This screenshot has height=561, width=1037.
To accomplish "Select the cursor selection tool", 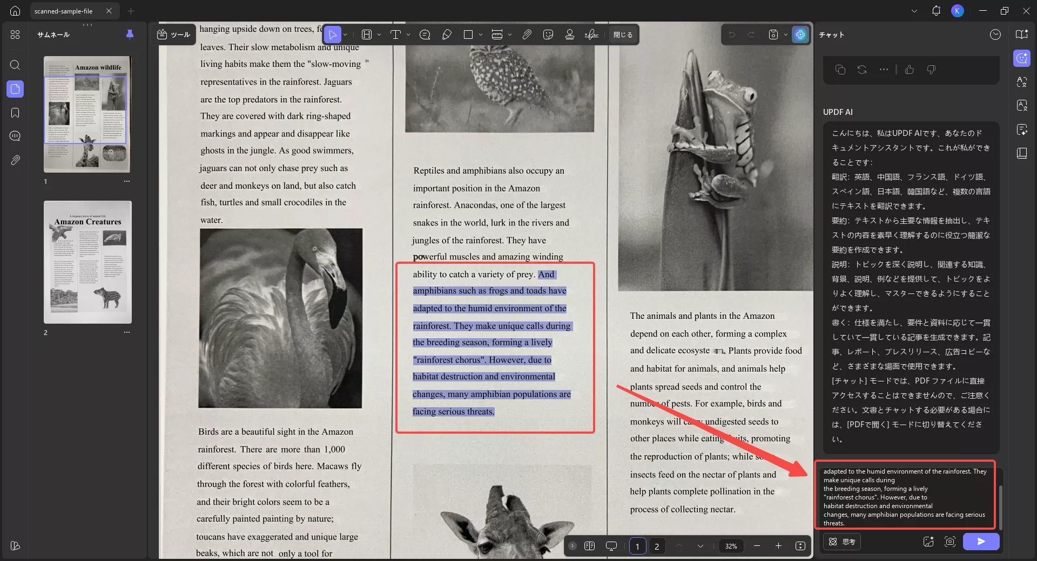I will coord(333,35).
